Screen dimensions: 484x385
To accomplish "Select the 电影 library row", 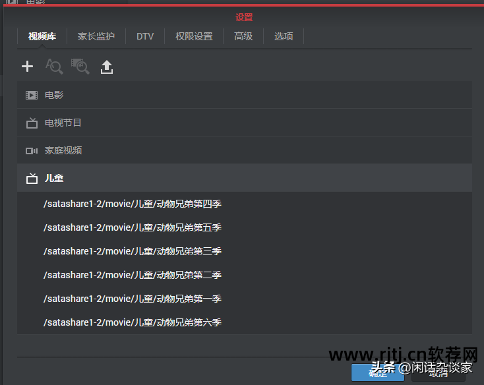I will pos(245,95).
